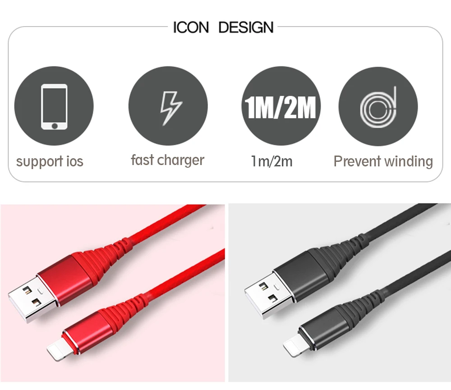Select the black cable product image
451x390 pixels.
click(x=340, y=293)
